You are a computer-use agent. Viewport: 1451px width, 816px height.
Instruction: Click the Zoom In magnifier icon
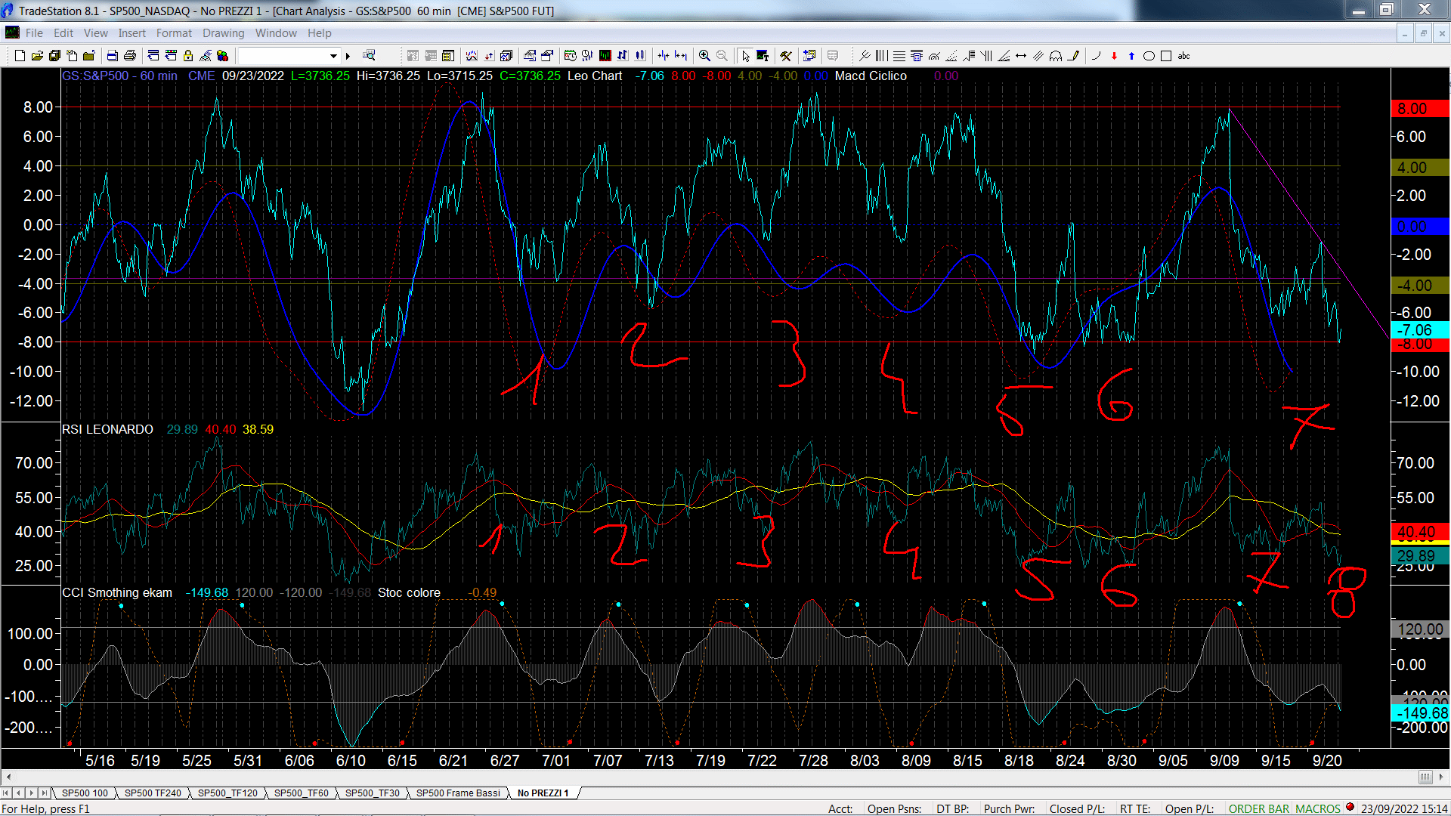(704, 56)
